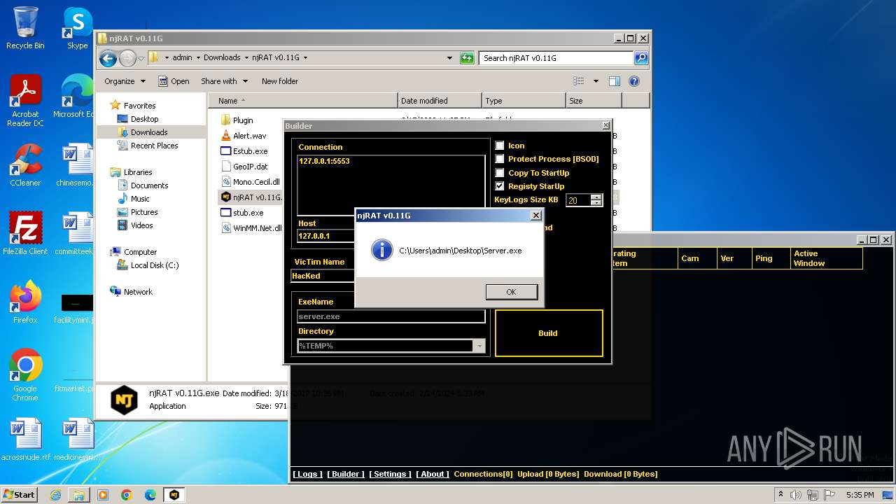Open the Start menu
The width and height of the screenshot is (896, 504).
click(x=19, y=494)
